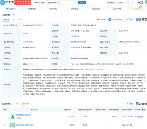Image resolution: width=147 pixels, height=129 pixels.
Task: Open 企业中心 in header
Action: (121, 2)
